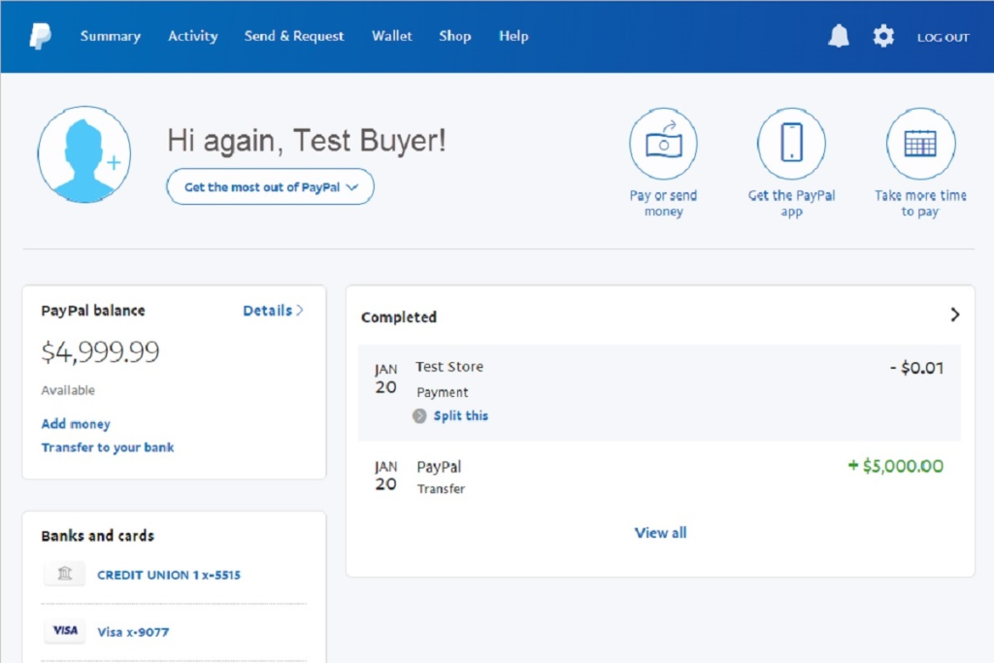The height and width of the screenshot is (663, 994).
Task: Click the Visa card logo icon
Action: click(65, 631)
